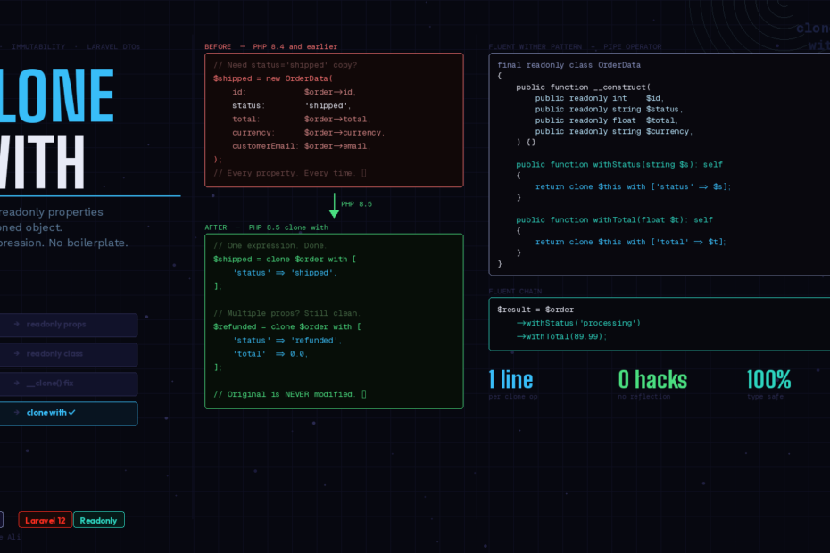830x553 pixels.
Task: Click the cursor block after 'Every time' comment
Action: (x=364, y=173)
